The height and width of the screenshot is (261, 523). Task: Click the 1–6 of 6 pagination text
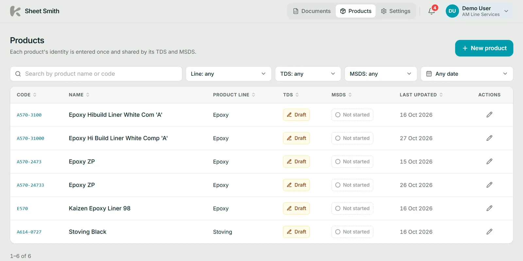21,256
